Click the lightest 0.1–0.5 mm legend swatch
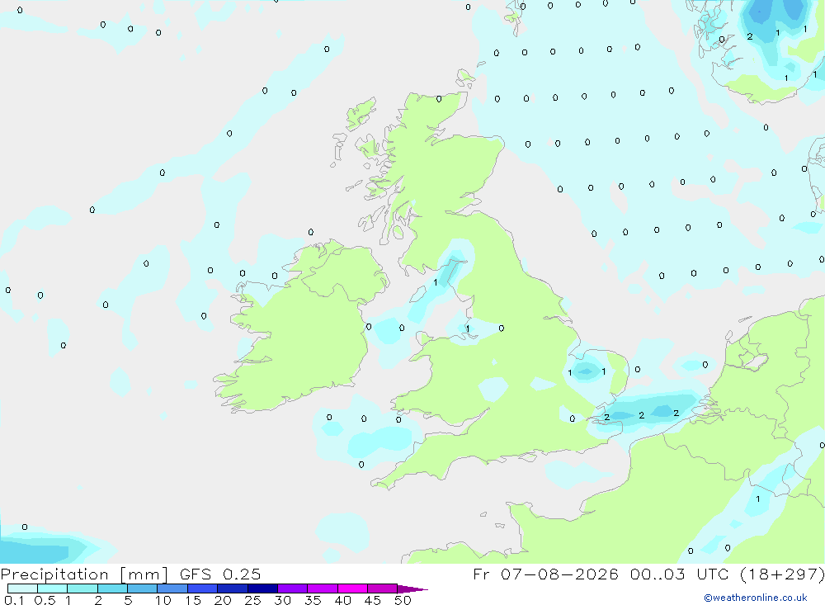 pyautogui.click(x=22, y=588)
